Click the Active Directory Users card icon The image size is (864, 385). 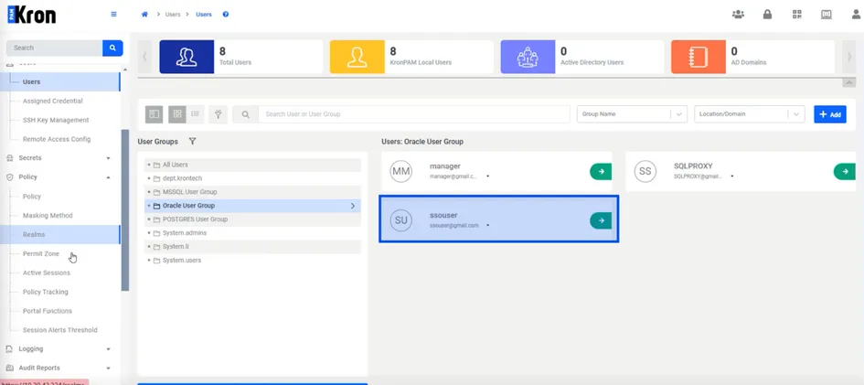pyautogui.click(x=528, y=57)
